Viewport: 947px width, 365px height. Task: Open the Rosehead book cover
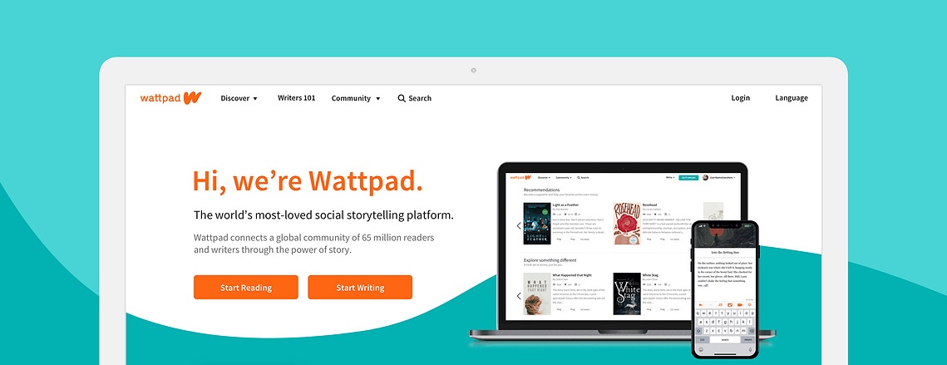pyautogui.click(x=627, y=224)
